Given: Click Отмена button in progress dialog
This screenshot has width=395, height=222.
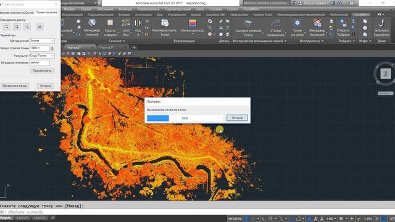Looking at the screenshot, I should (237, 118).
